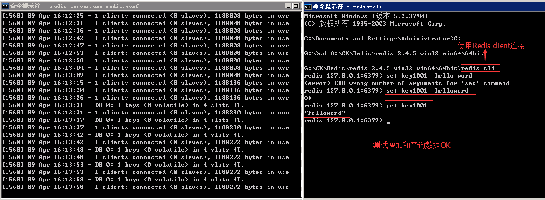The image size is (545, 200).
Task: Select the redis-cli window title bar
Action: click(424, 6)
